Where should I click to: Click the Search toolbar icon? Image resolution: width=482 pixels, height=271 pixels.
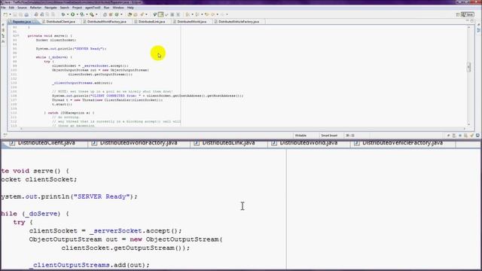click(142, 14)
